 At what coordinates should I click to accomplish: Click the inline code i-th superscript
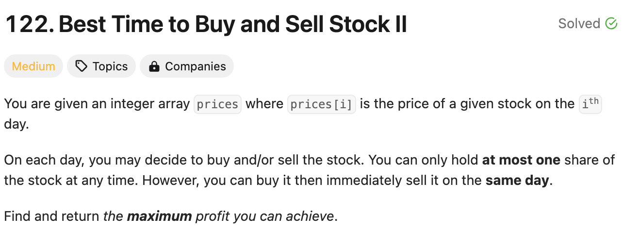(x=590, y=104)
